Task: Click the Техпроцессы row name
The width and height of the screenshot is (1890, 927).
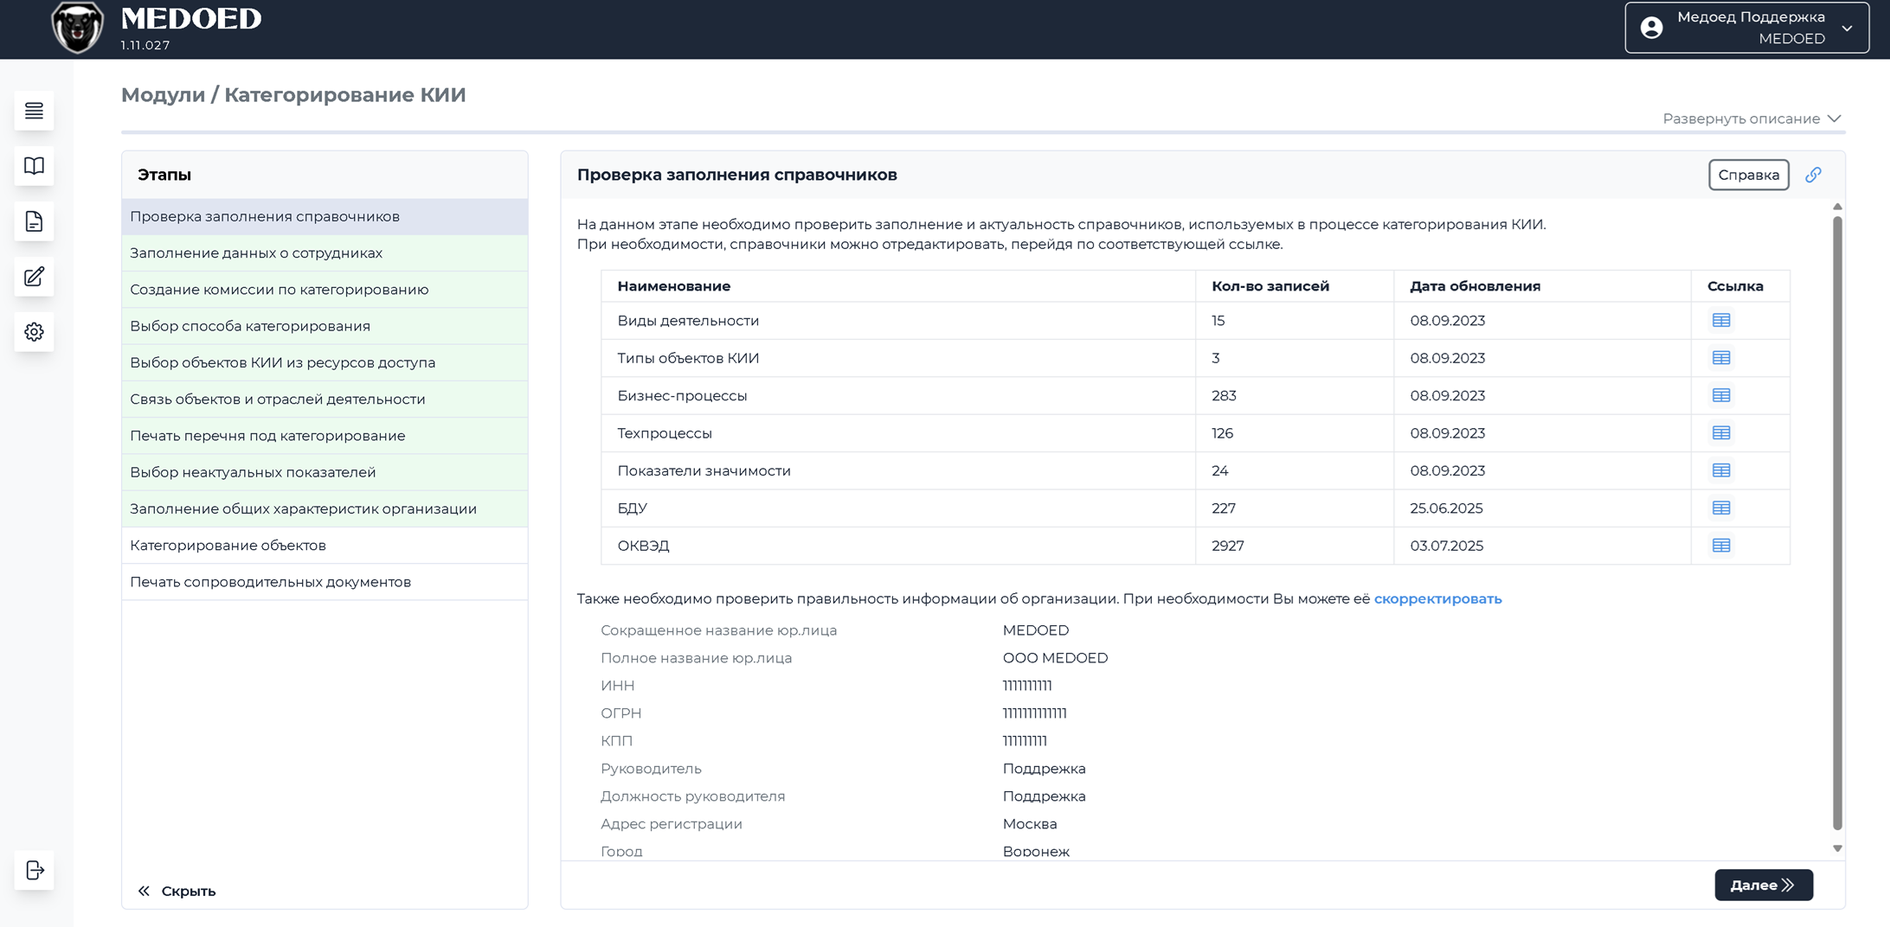Action: [665, 433]
